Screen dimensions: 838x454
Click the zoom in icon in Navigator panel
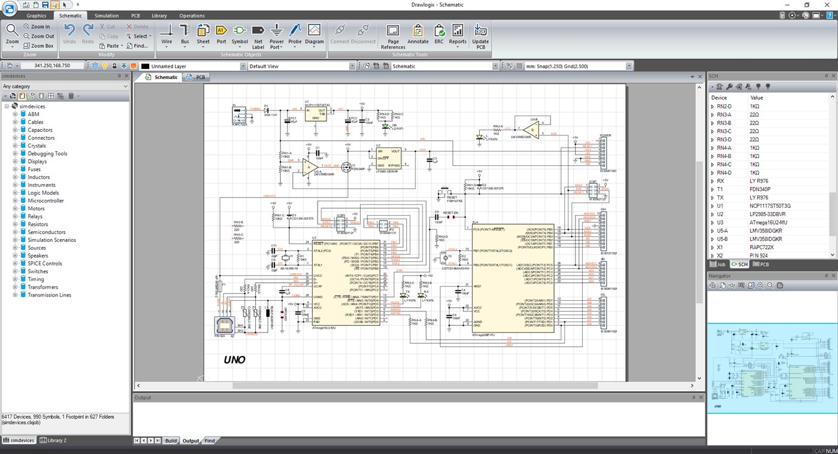(761, 285)
